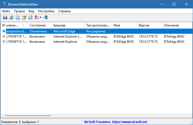Open the NirSoft Freeware website link
Viewport: 193px width, 125px height.
pyautogui.click(x=116, y=122)
